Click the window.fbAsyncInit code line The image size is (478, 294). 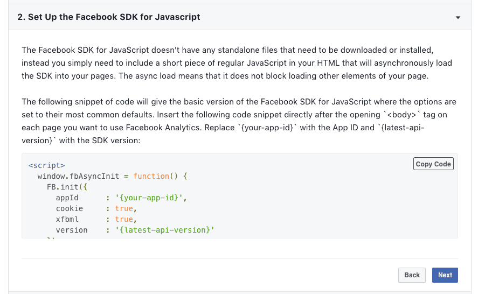coord(112,176)
